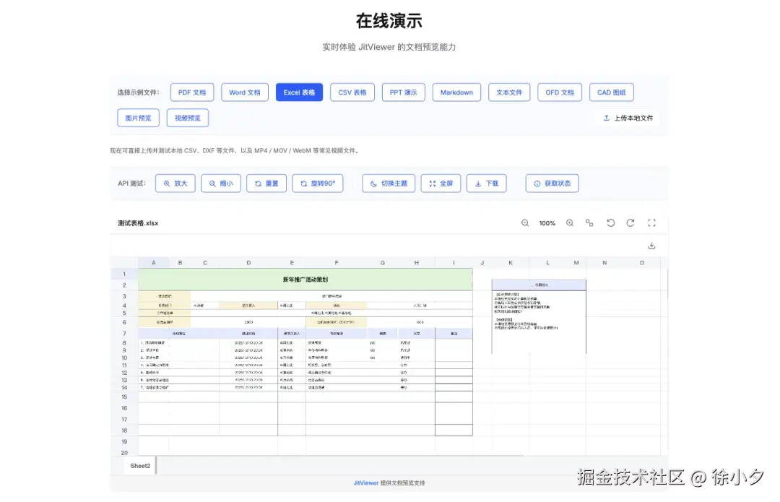Rotate 90 degrees with 旋转90° button
This screenshot has width=780, height=502.
tap(318, 183)
